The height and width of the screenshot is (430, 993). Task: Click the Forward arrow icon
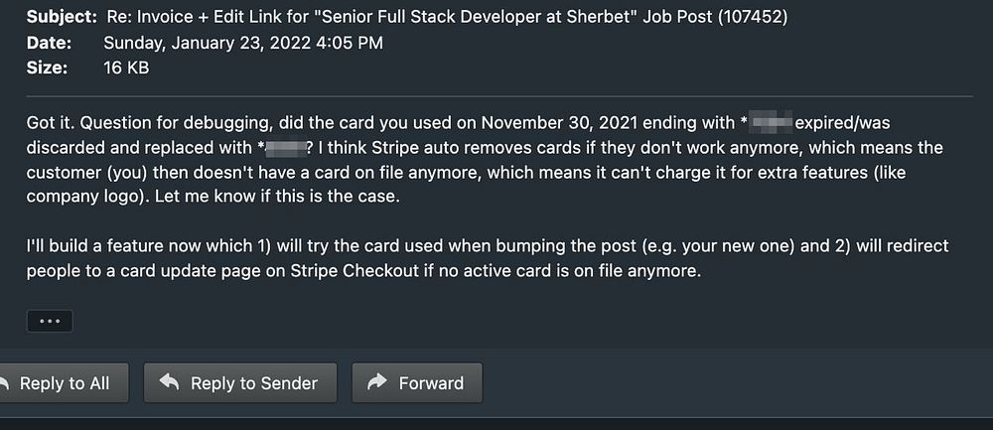point(377,382)
